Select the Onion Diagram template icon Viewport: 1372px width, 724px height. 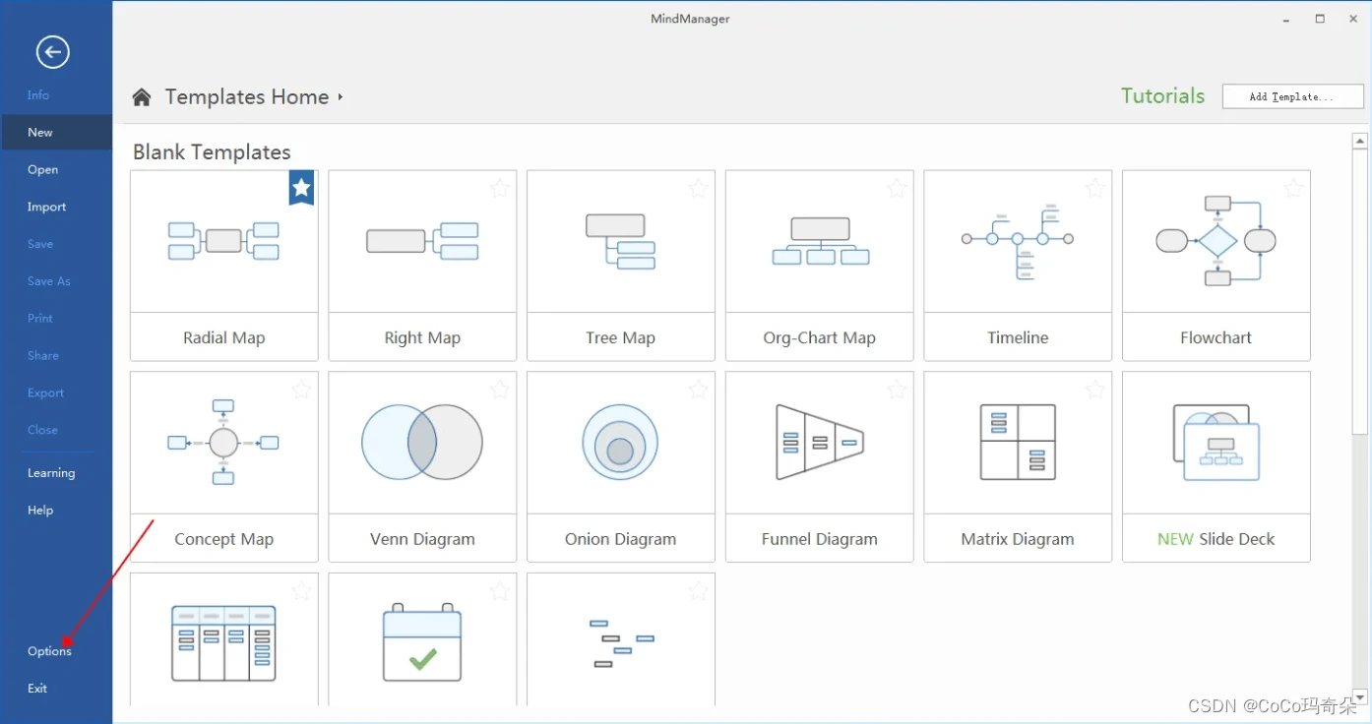tap(620, 442)
